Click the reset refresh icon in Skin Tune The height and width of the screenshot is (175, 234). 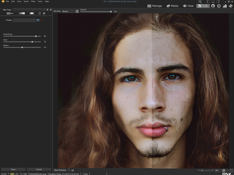(x=40, y=13)
